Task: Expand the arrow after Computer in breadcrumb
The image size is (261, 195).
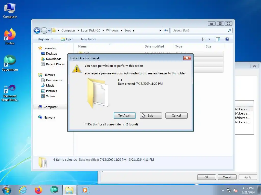Action: tap(78, 30)
